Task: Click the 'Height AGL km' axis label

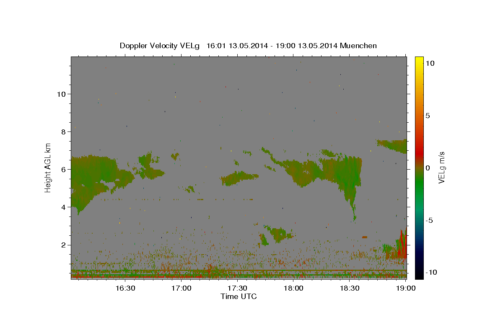Action: 48,167
